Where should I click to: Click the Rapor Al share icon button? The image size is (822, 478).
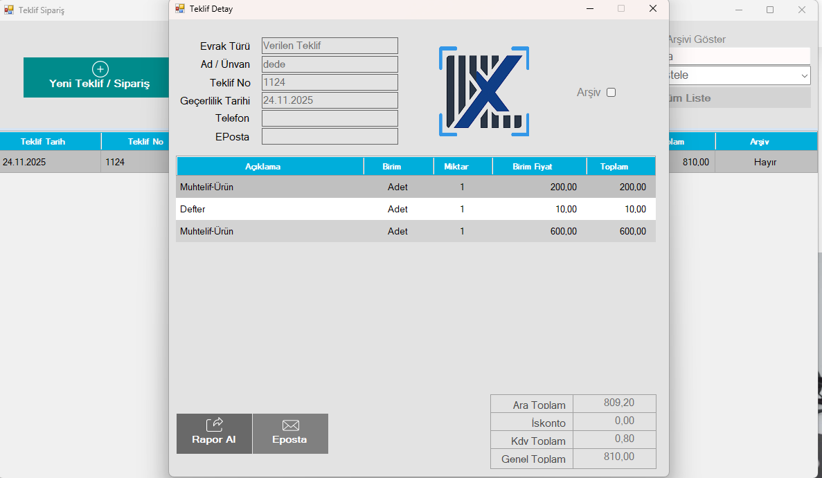(x=214, y=433)
